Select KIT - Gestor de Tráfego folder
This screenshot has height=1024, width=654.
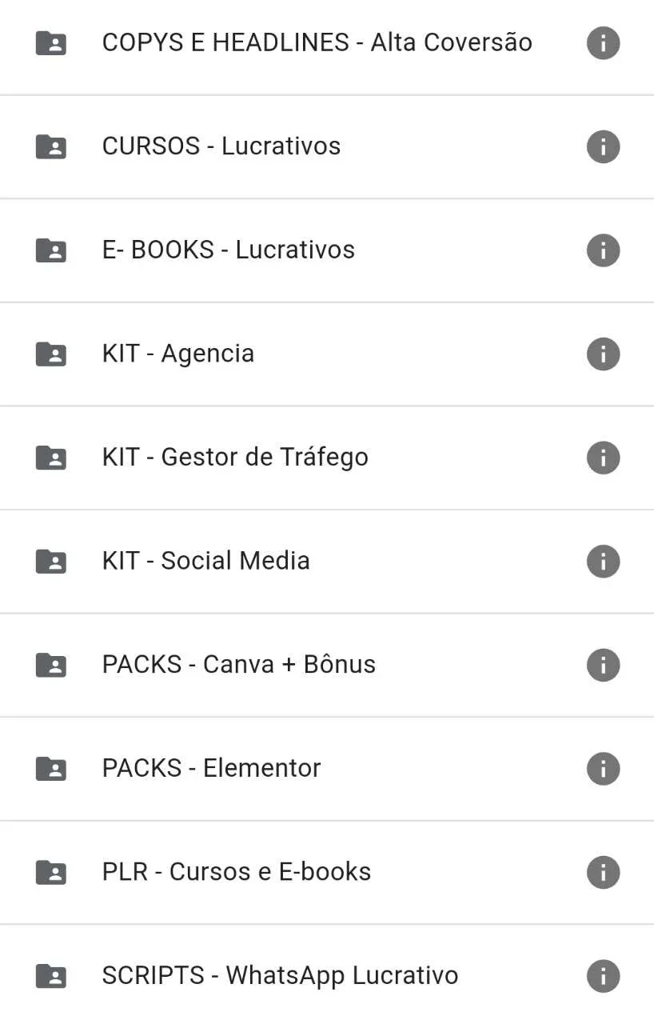coord(327,458)
